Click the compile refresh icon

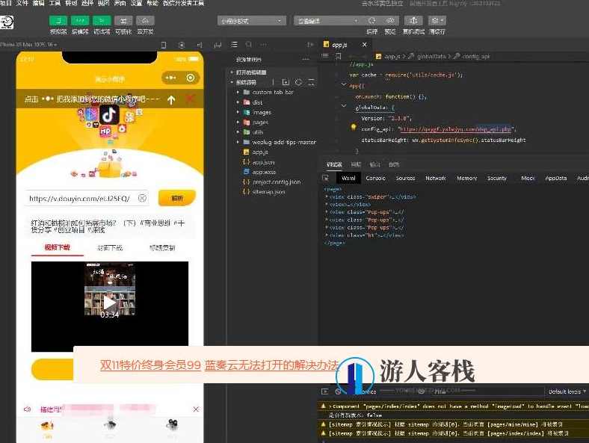tap(372, 21)
